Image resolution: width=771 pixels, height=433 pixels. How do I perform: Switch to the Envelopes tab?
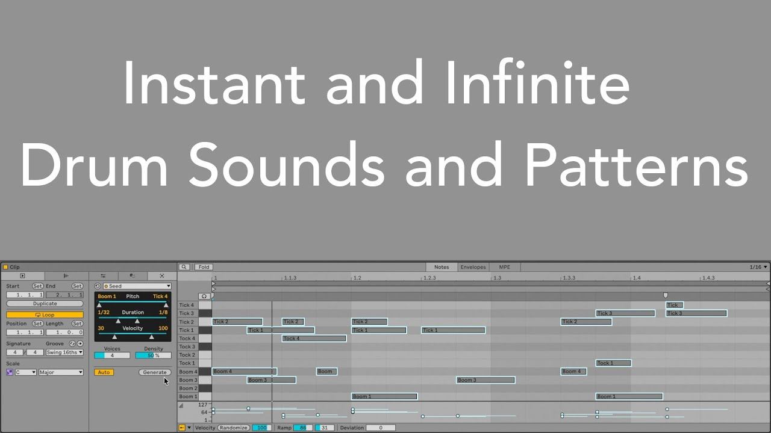click(473, 267)
